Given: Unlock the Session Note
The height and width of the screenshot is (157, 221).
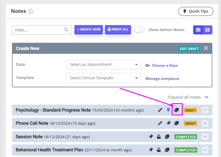Looking at the screenshot, I should (159, 137).
